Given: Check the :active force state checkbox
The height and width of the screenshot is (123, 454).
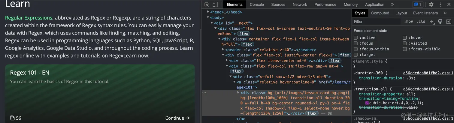Looking at the screenshot, I should [356, 38].
